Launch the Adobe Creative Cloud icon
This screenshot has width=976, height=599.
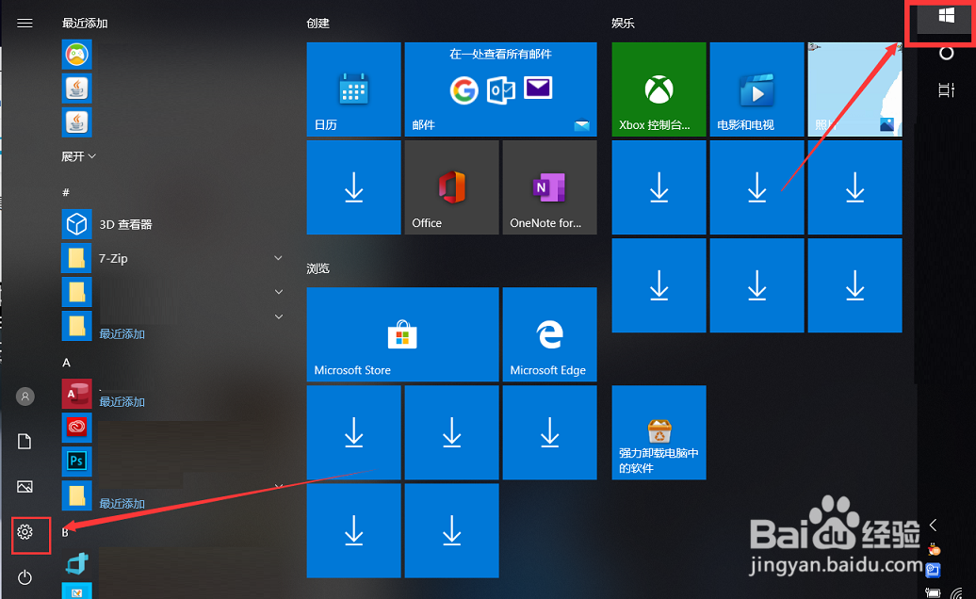tap(76, 428)
